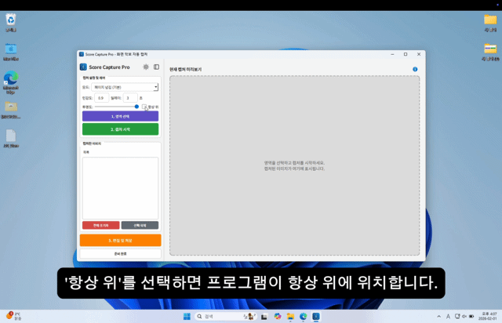
Task: Click the orange '3. 편집 및 저장' button
Action: click(x=120, y=240)
